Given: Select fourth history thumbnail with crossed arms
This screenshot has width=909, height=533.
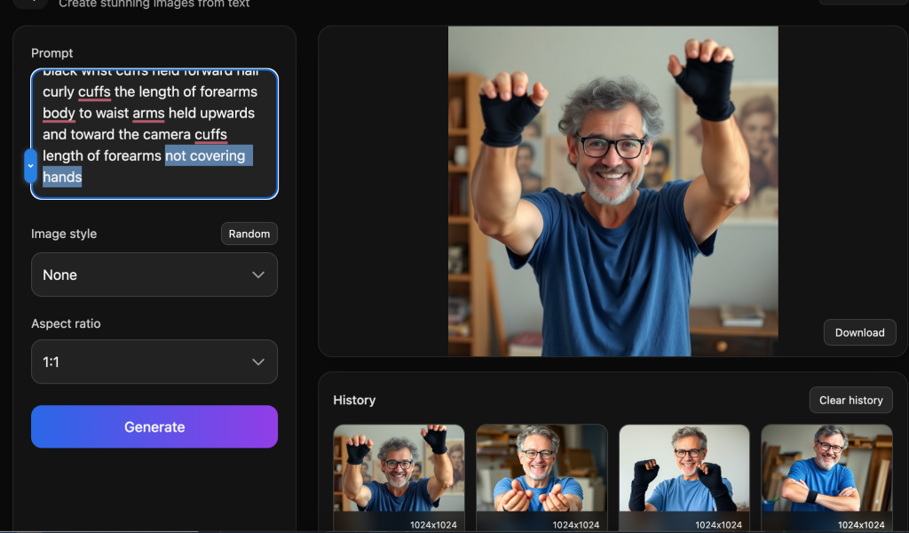Looking at the screenshot, I should point(826,471).
